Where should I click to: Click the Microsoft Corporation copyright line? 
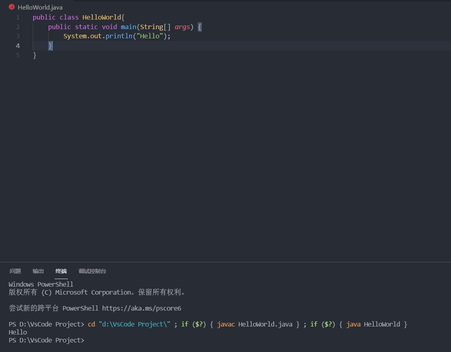(x=97, y=292)
